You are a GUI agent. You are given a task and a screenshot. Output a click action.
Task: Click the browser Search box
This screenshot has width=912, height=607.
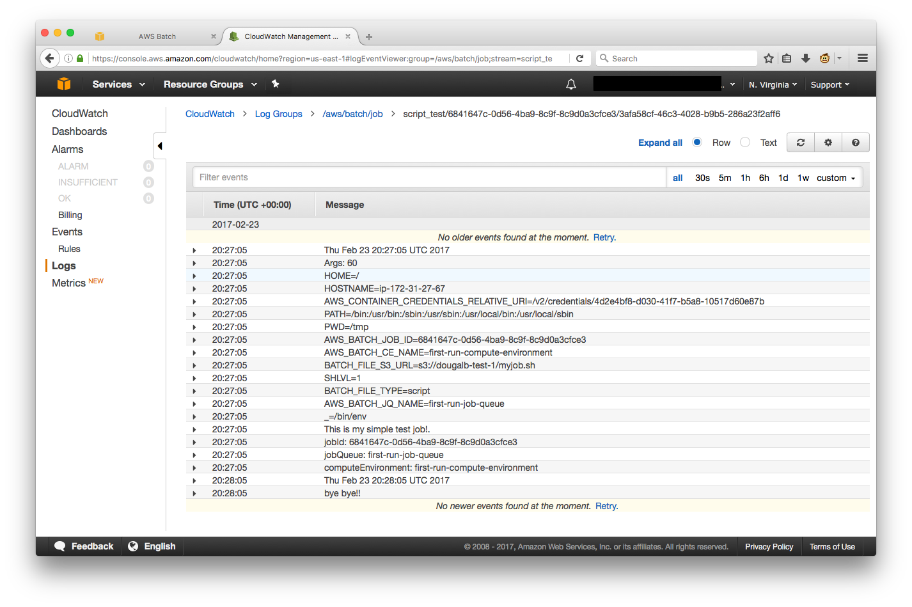676,58
